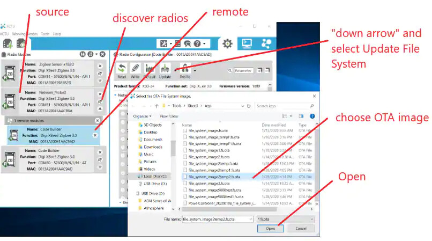
Task: Open the Help menu
Action: (x=57, y=34)
